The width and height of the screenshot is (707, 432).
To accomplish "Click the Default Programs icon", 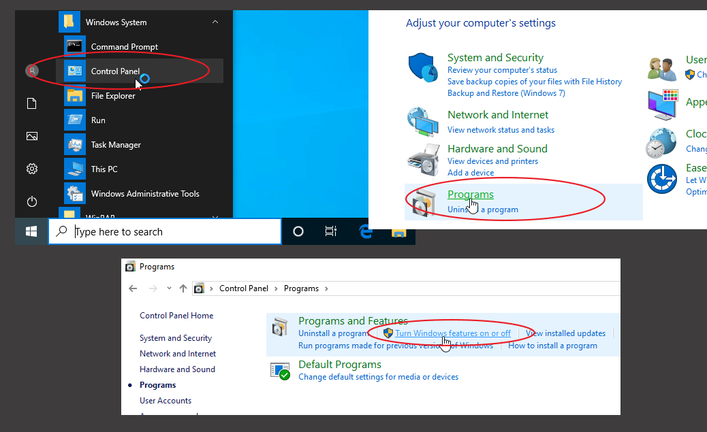I will (280, 371).
